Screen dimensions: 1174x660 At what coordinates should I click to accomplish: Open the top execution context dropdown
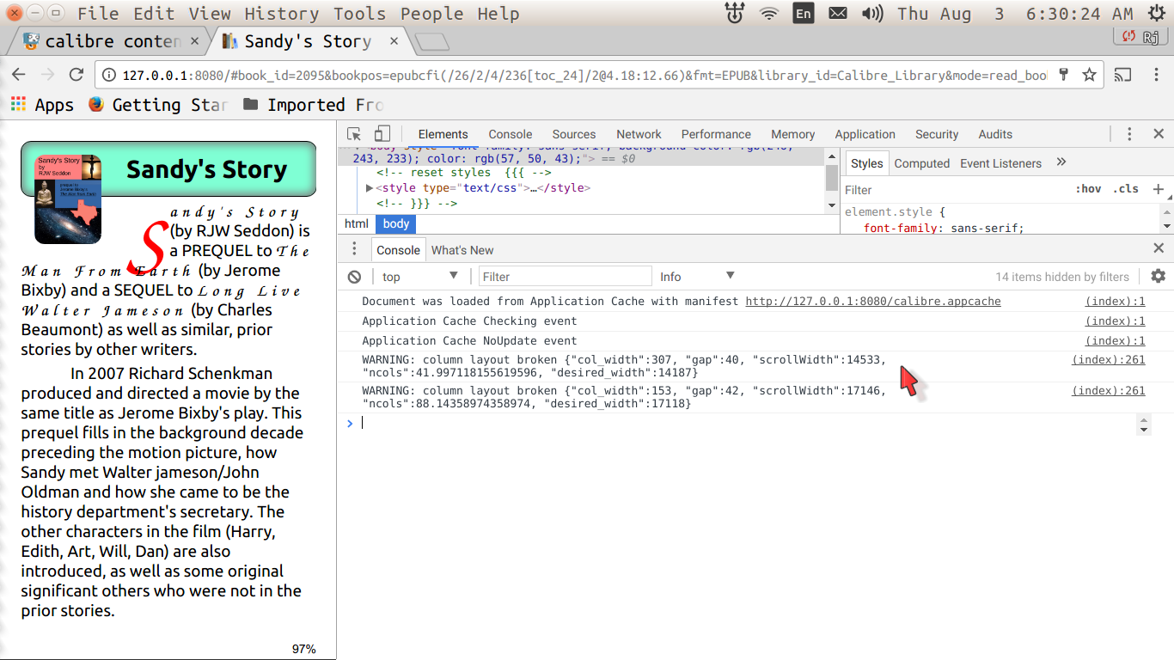pos(420,277)
